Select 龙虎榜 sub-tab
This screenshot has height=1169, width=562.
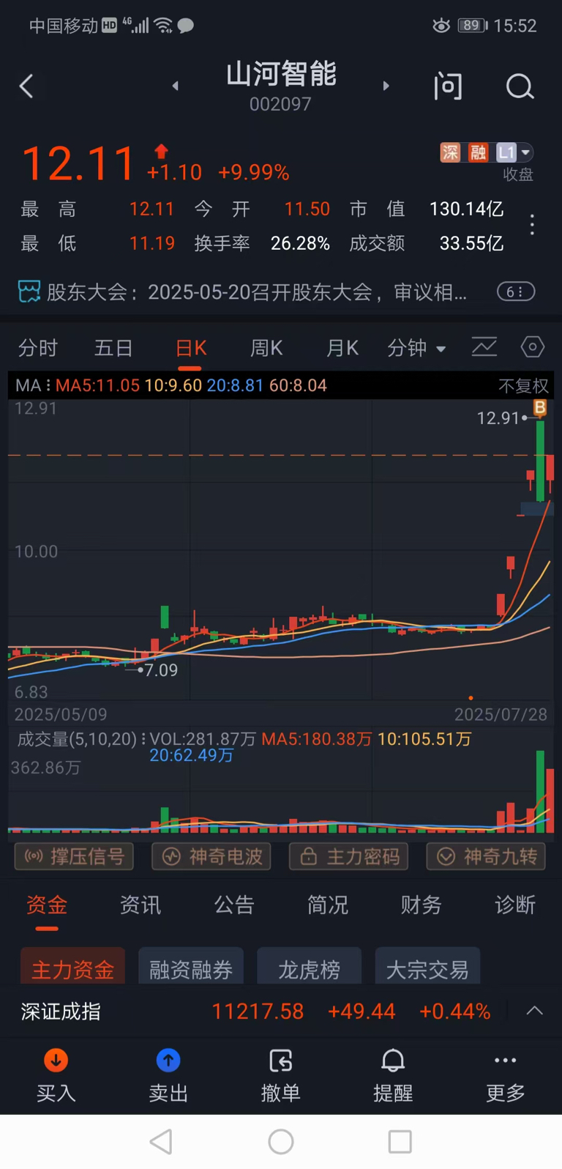(310, 967)
